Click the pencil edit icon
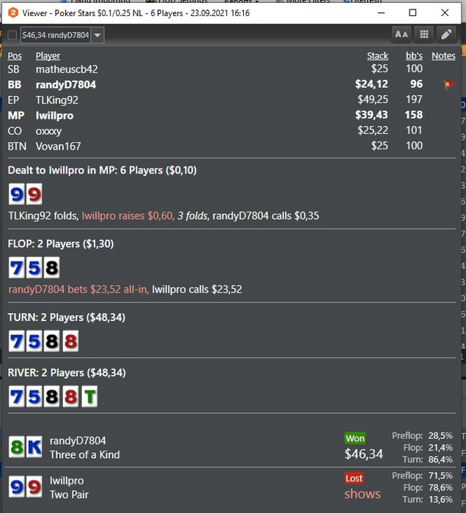 click(x=446, y=34)
